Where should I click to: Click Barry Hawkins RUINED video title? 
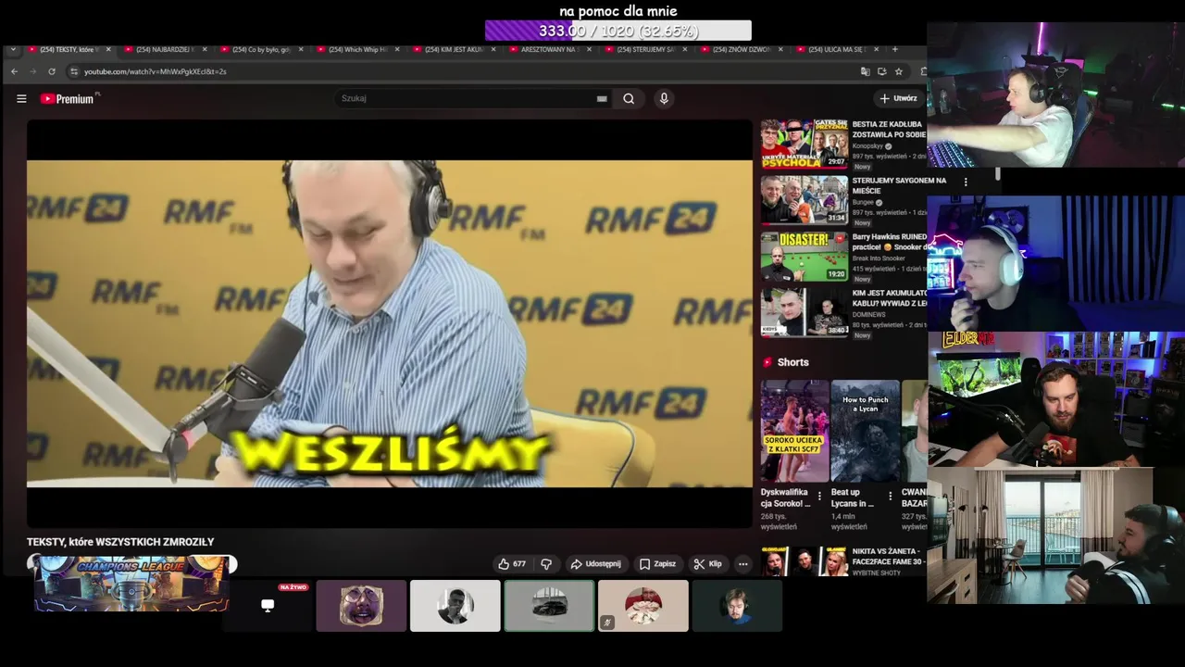[x=889, y=242]
